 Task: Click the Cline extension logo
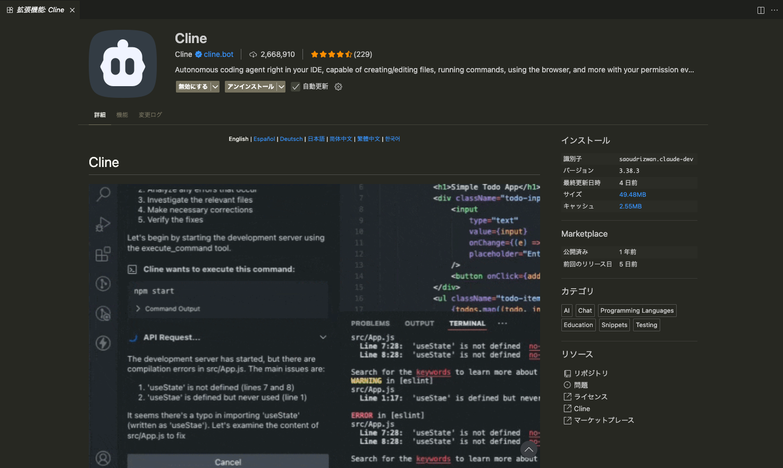point(123,64)
